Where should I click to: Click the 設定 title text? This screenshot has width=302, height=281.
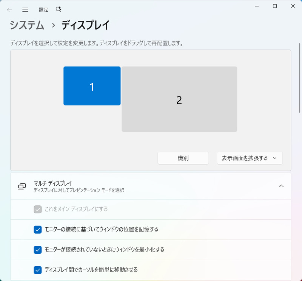pos(43,9)
